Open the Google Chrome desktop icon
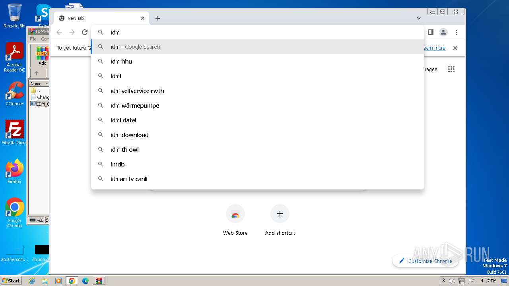The image size is (509, 286). pos(14,213)
